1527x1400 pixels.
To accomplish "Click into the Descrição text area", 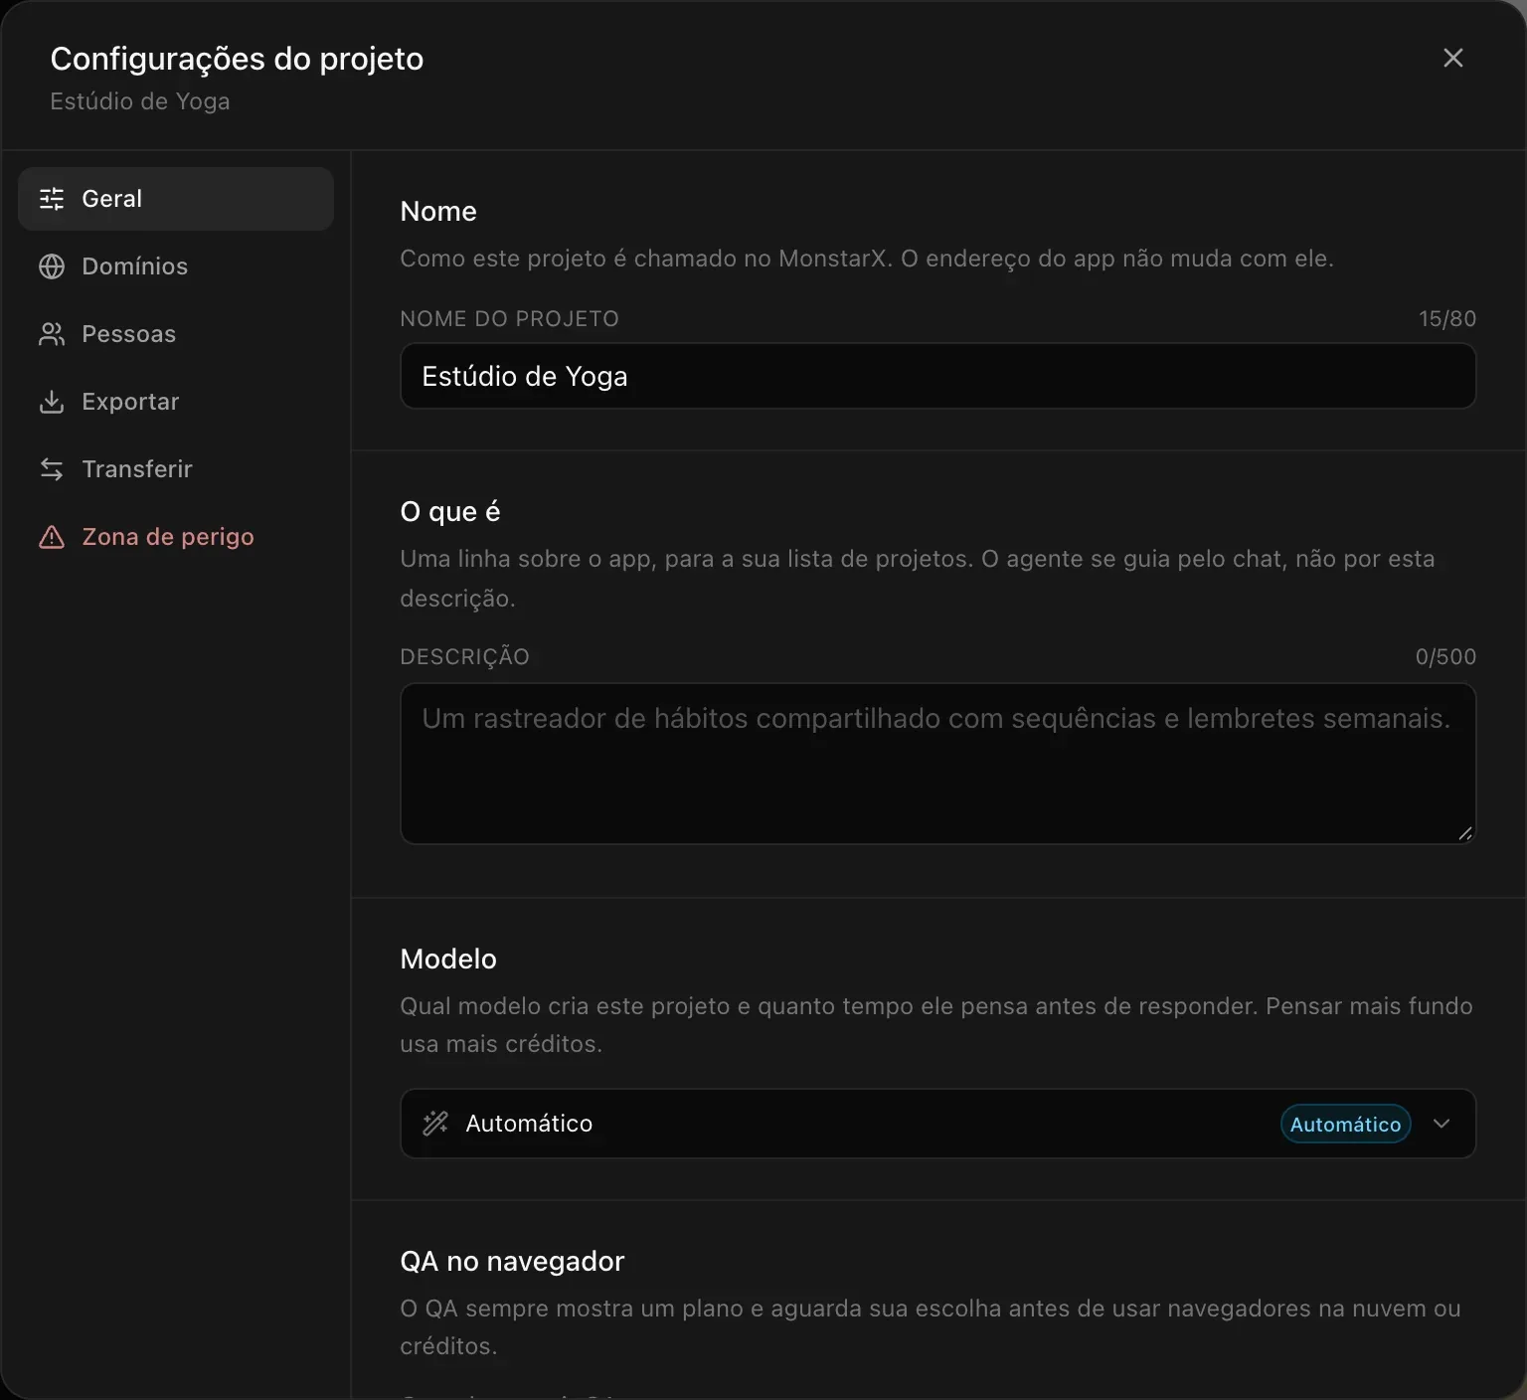I will pos(938,764).
